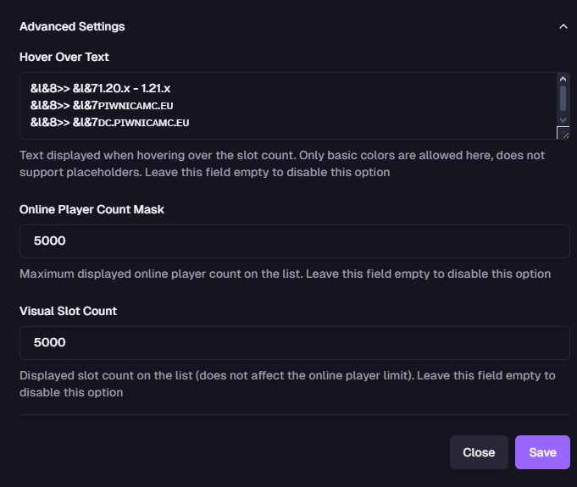Click the Advanced Settings heading
577x487 pixels.
pyautogui.click(x=72, y=26)
